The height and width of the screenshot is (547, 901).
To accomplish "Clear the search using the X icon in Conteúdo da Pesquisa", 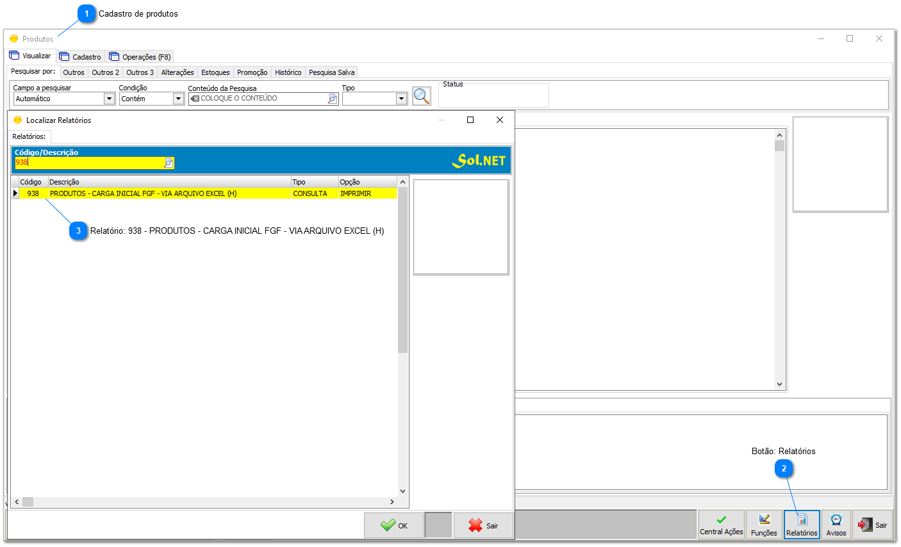I will coord(195,98).
